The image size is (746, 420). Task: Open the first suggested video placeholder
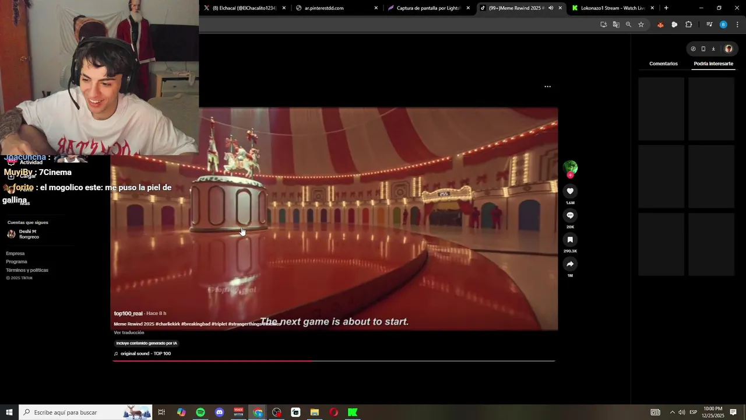coord(661,109)
